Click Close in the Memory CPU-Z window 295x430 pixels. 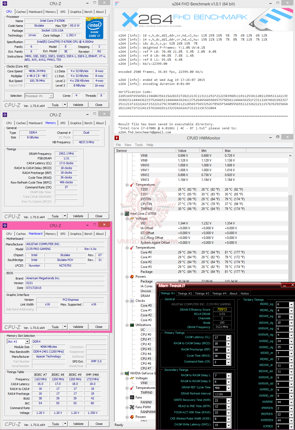(99, 216)
